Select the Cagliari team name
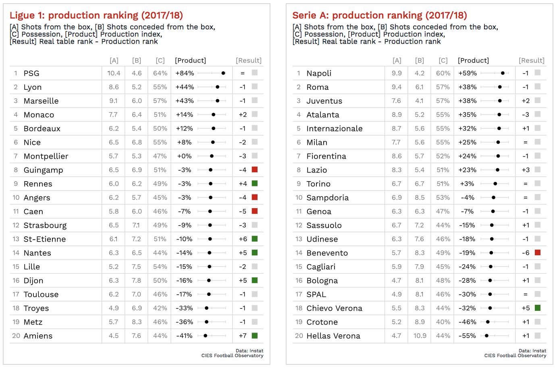The height and width of the screenshot is (368, 557). [321, 267]
